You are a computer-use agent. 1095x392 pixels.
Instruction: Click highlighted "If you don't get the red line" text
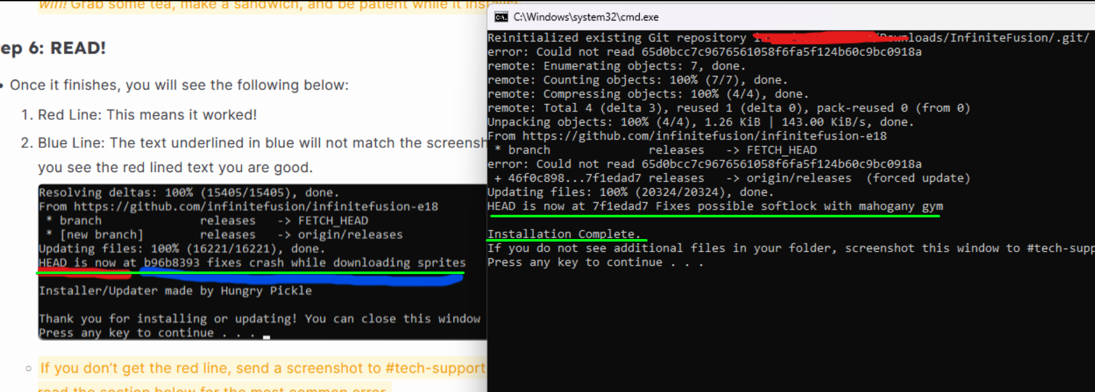[x=263, y=368]
